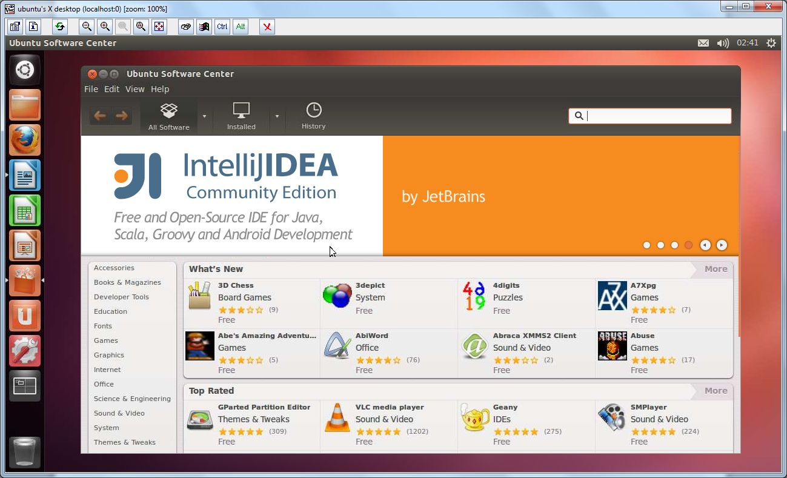Open the All Software view
787x478 pixels.
(x=168, y=116)
